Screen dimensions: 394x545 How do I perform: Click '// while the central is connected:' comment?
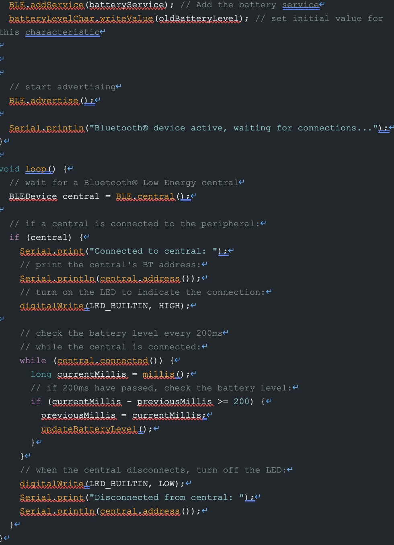pyautogui.click(x=111, y=347)
